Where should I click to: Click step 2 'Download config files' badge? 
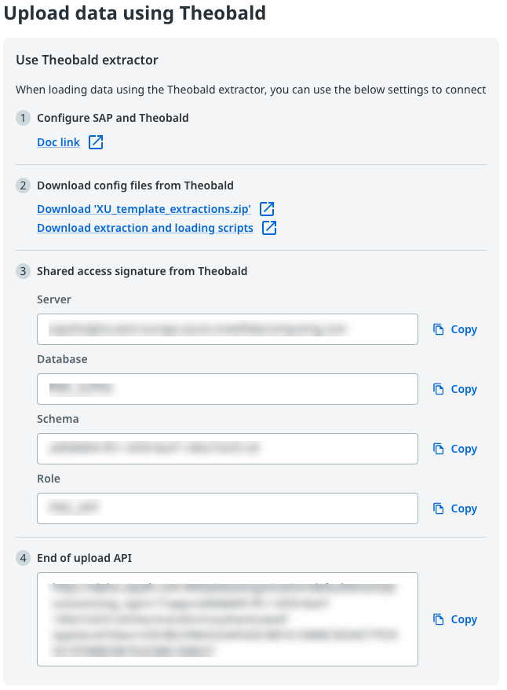[23, 185]
